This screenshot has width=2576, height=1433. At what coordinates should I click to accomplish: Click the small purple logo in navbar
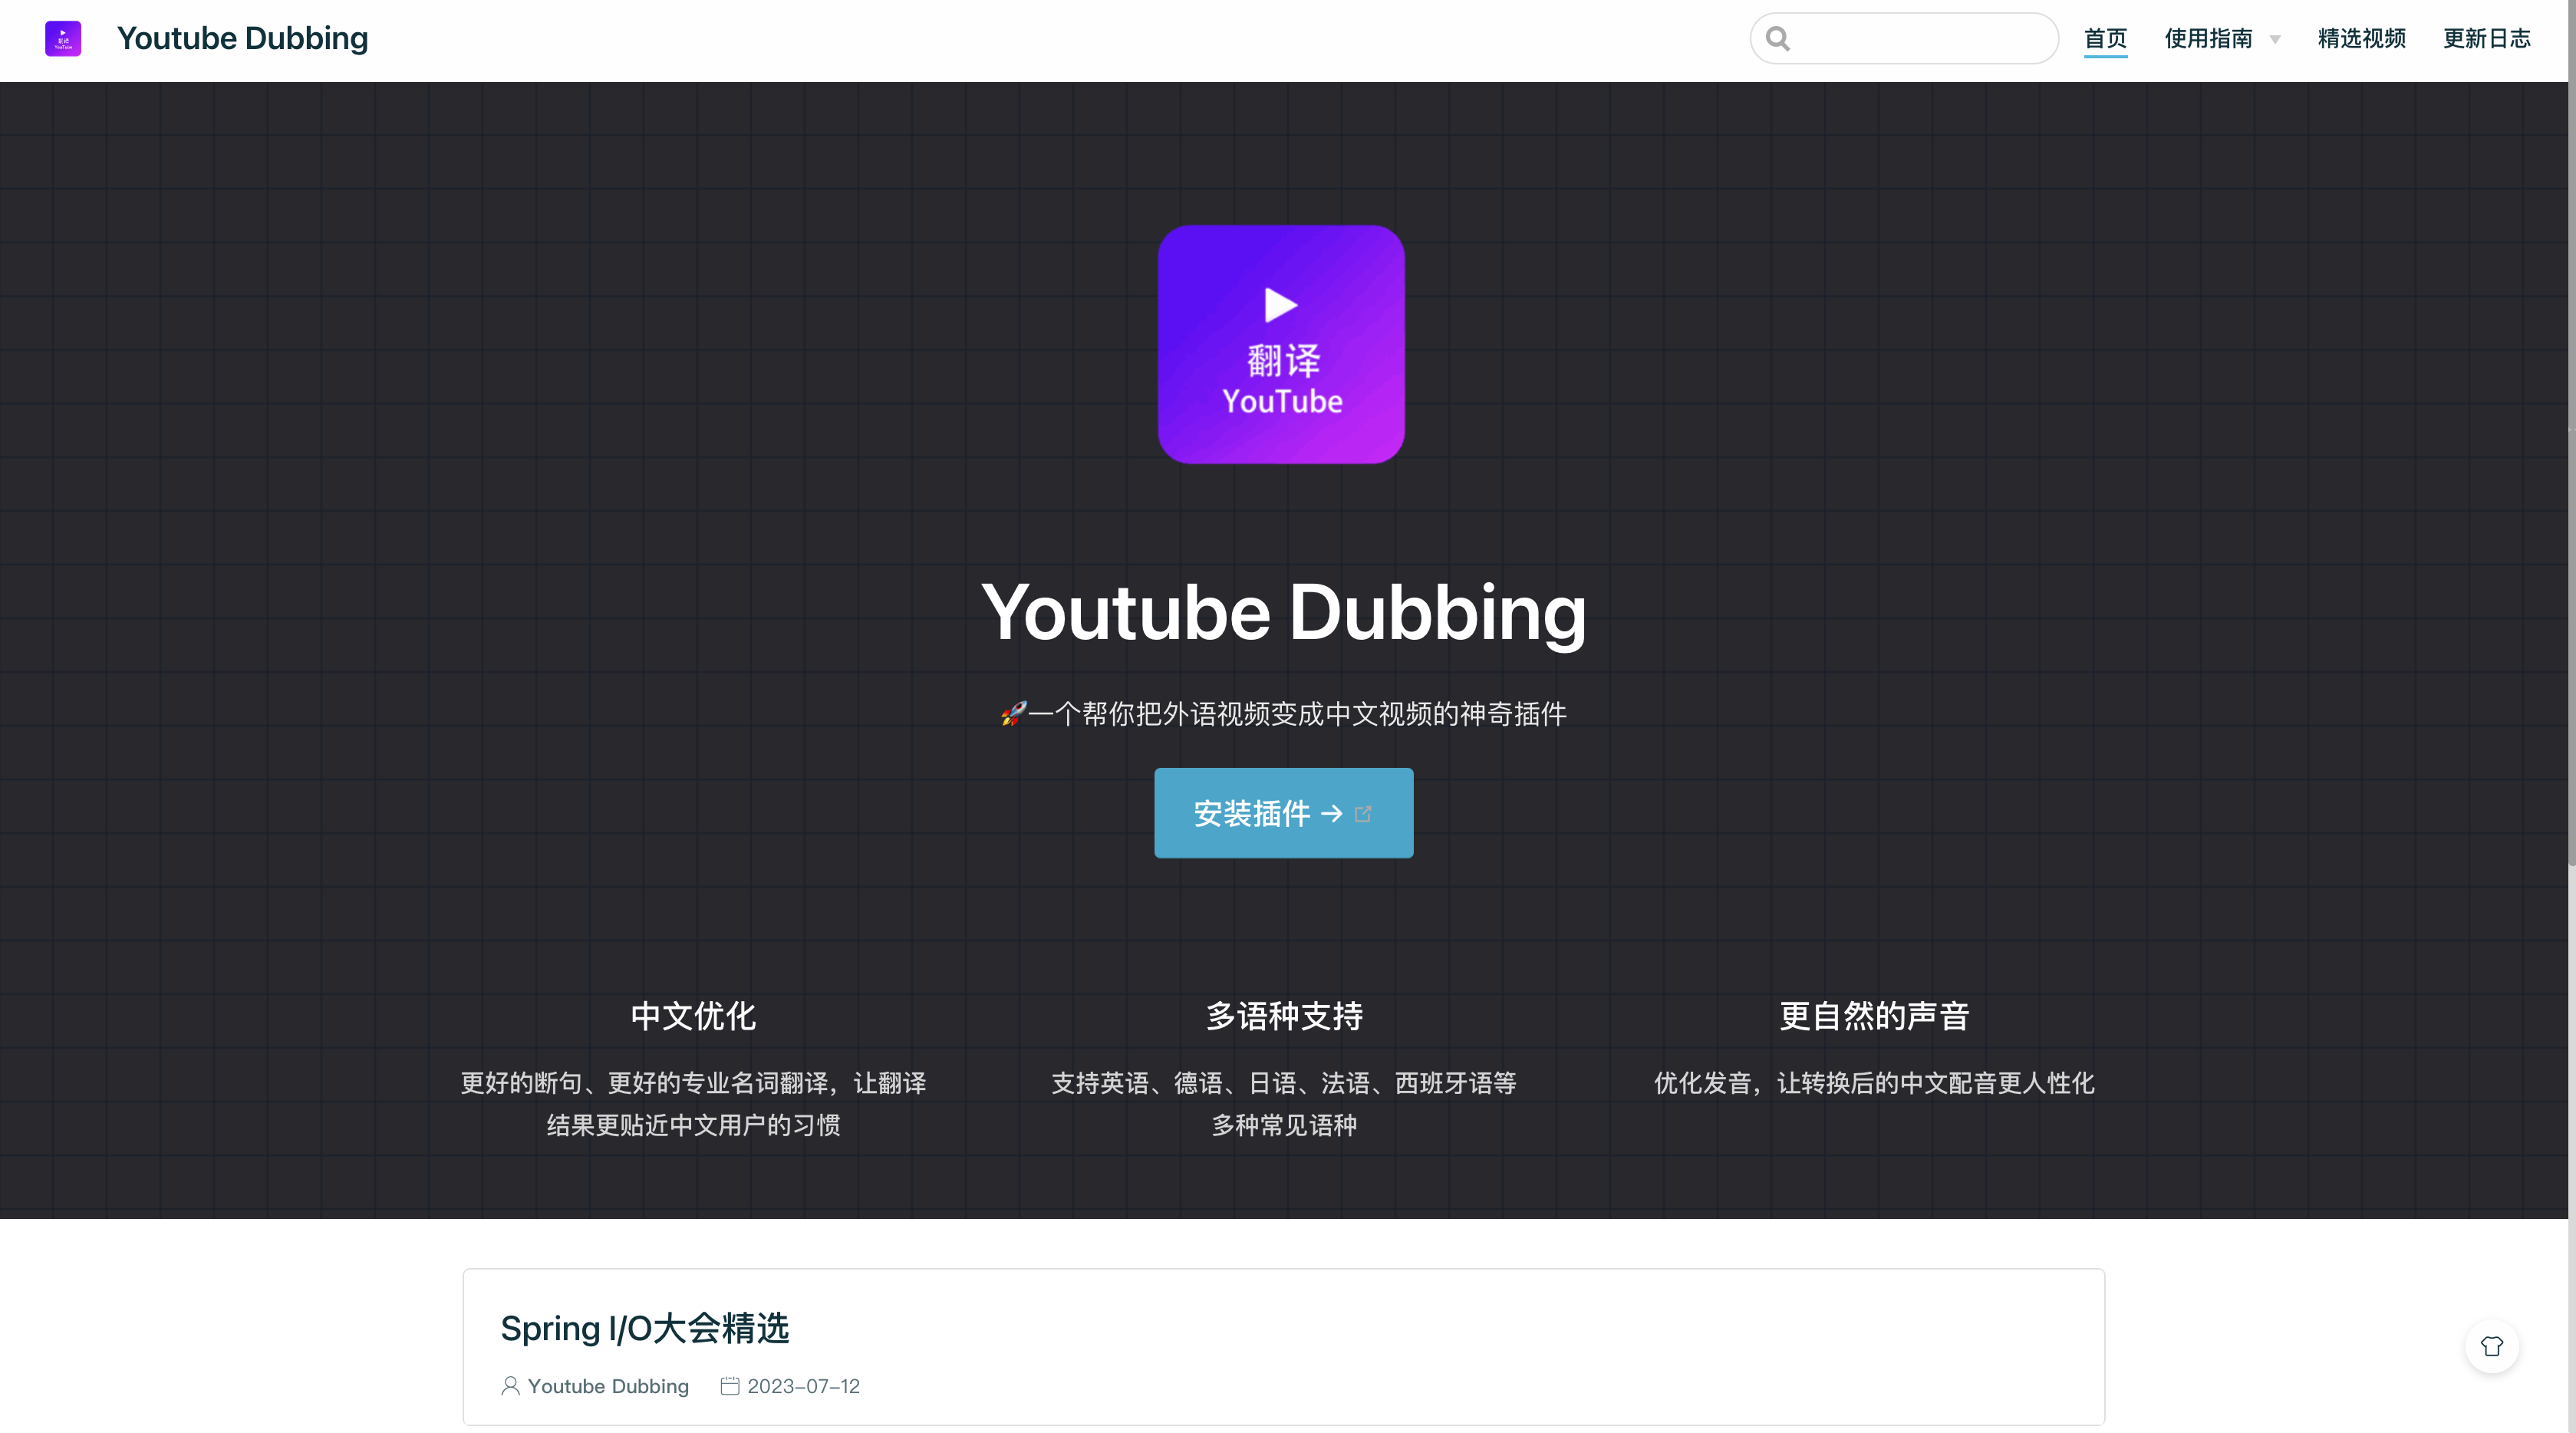pyautogui.click(x=63, y=39)
